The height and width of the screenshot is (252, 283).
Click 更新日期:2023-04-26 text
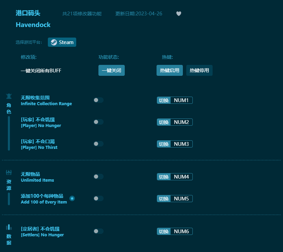pos(139,14)
